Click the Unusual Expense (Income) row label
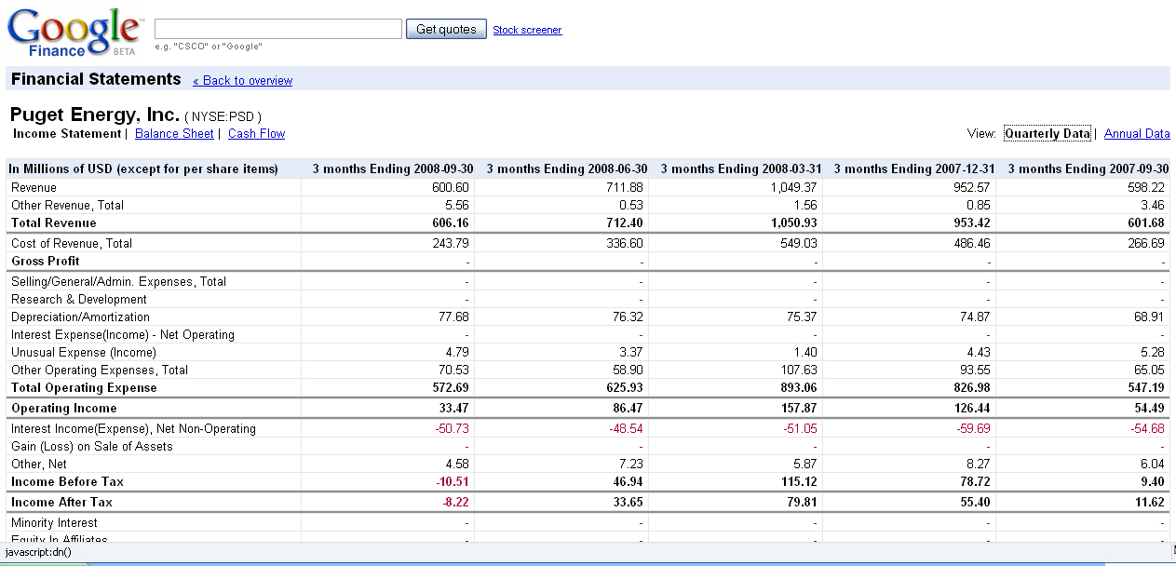The height and width of the screenshot is (566, 1176). 84,352
